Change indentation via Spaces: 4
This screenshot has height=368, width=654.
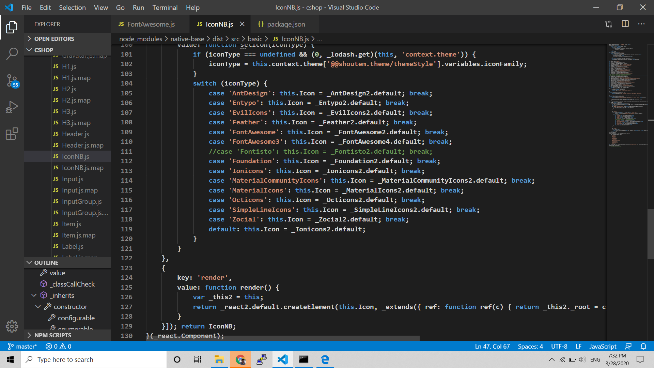tap(530, 346)
